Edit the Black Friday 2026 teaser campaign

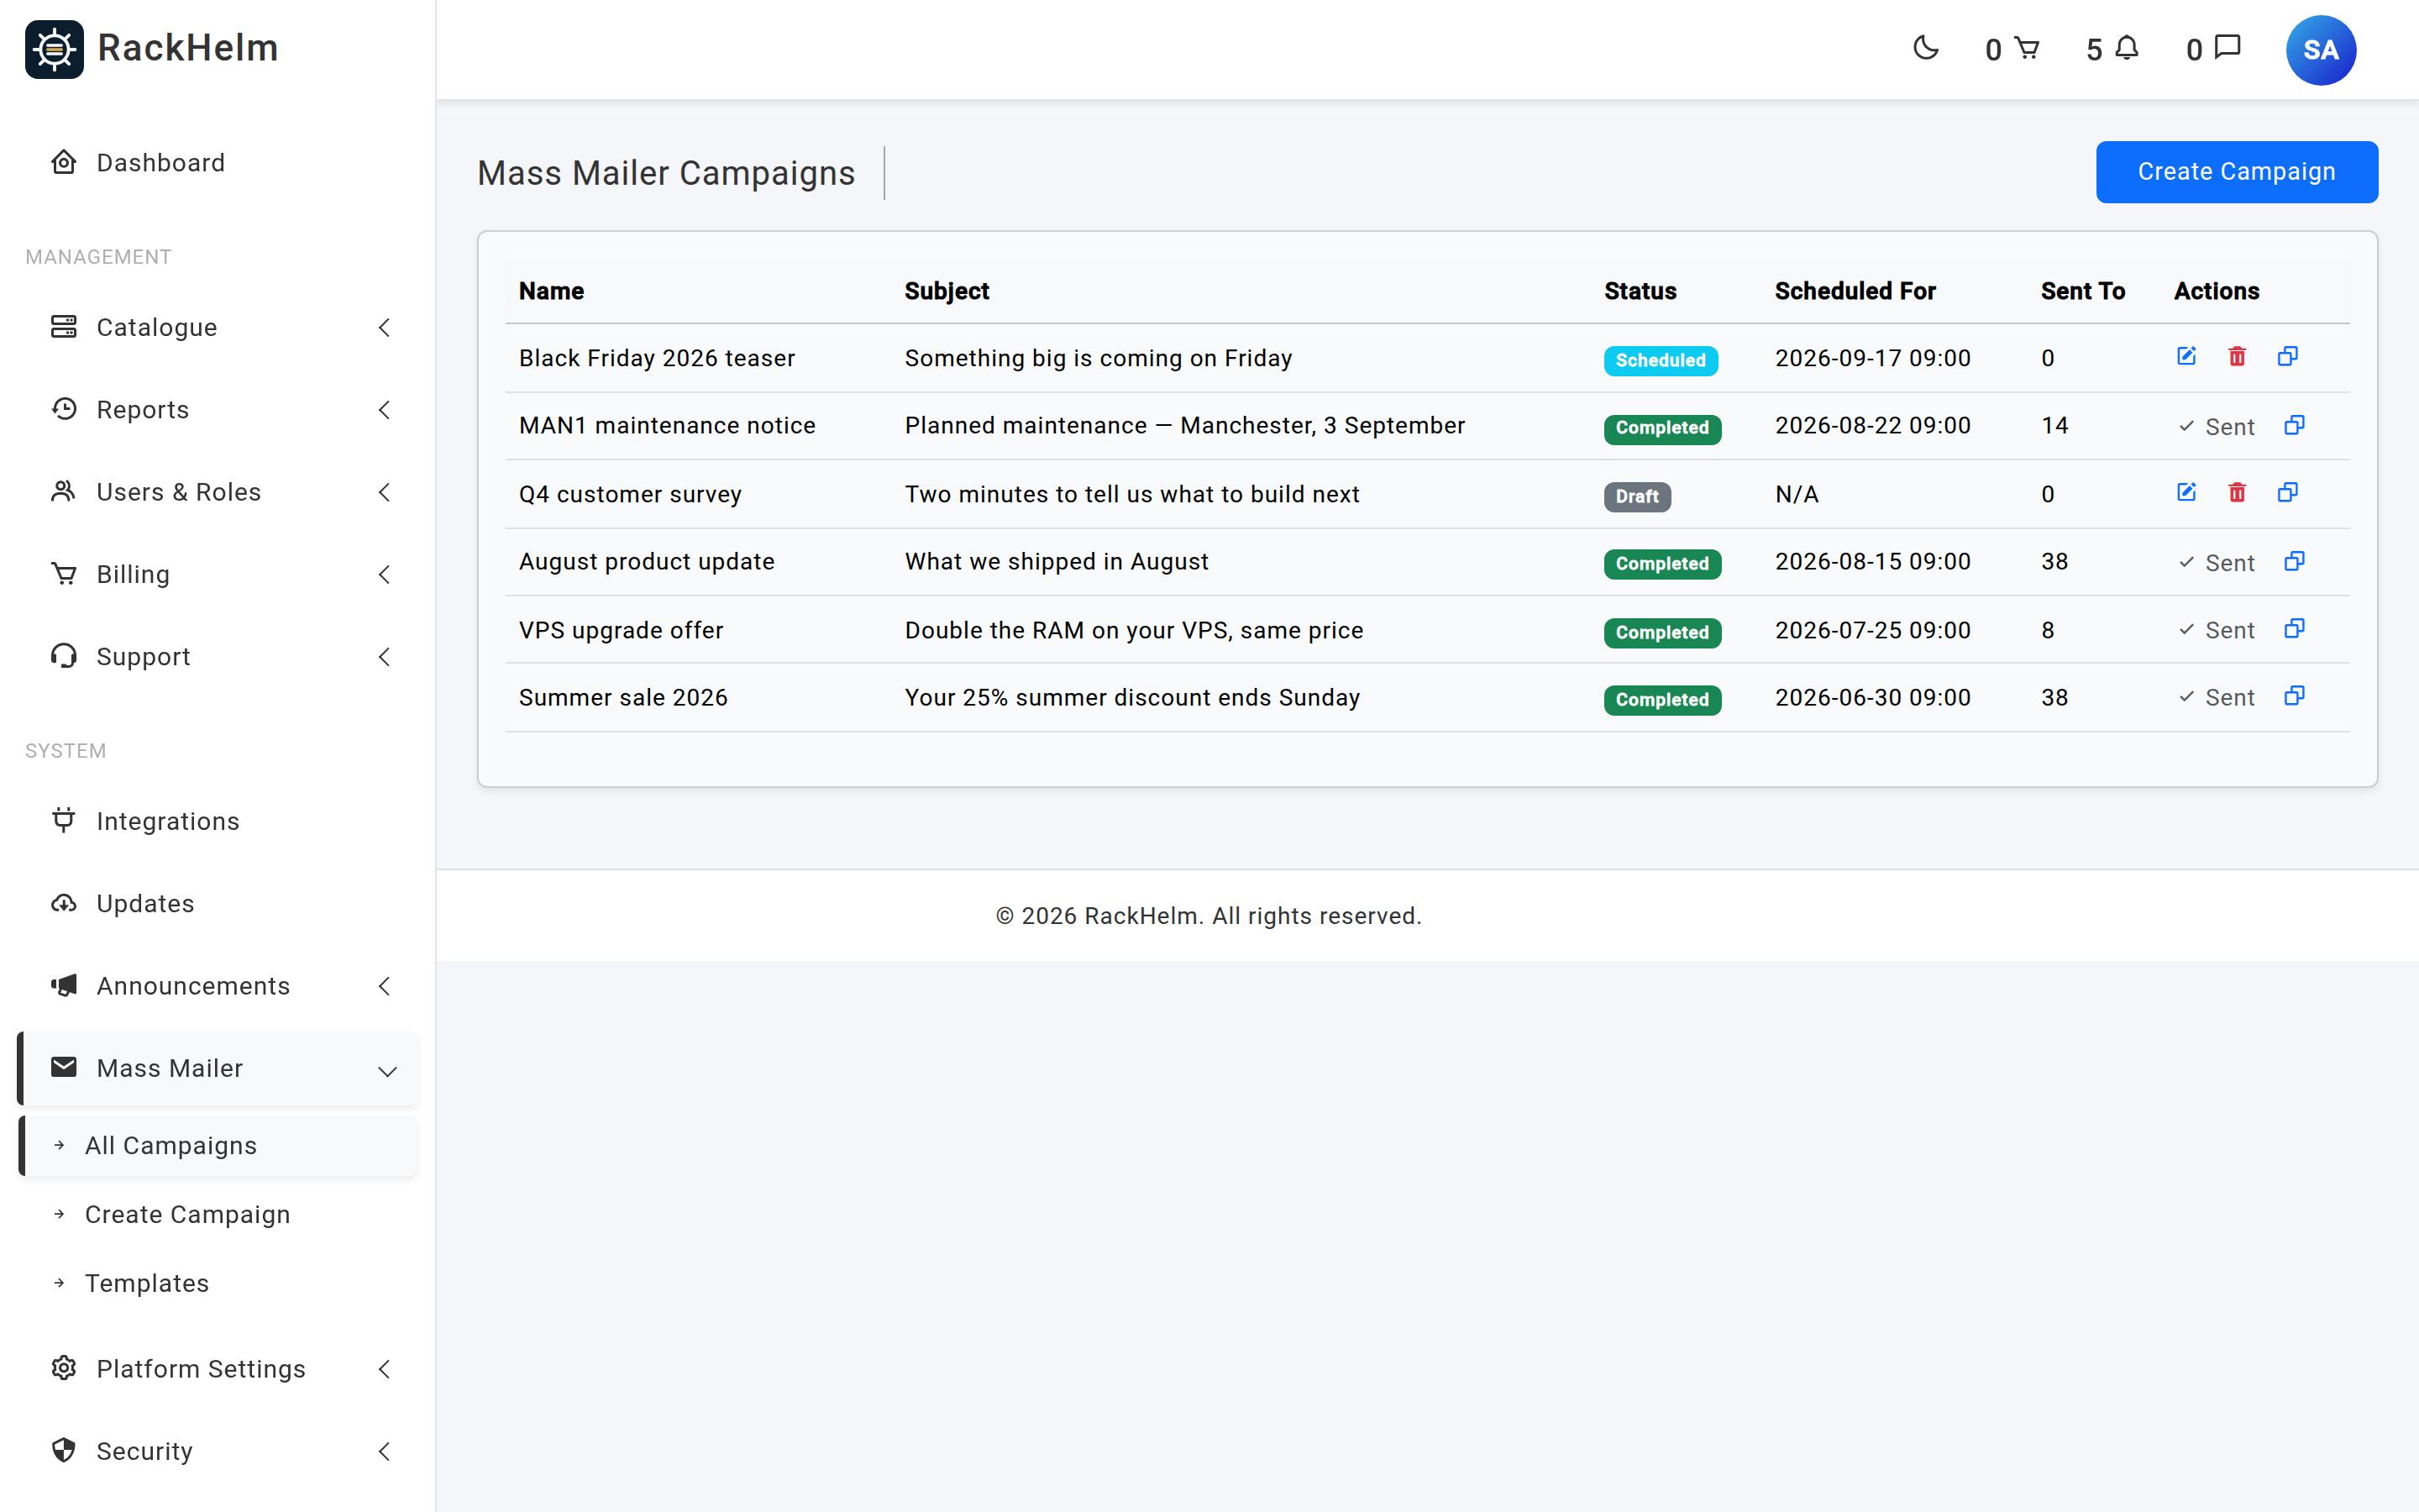[x=2186, y=356]
